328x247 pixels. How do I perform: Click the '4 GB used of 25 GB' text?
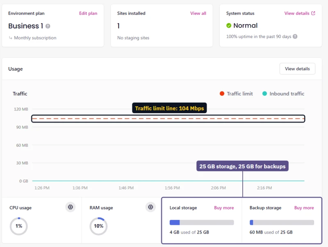(x=189, y=232)
